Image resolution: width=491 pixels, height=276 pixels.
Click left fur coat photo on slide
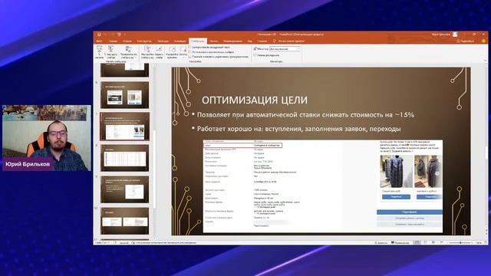pos(396,172)
